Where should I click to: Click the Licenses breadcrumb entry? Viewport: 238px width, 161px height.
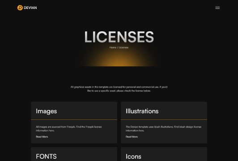pyautogui.click(x=123, y=47)
